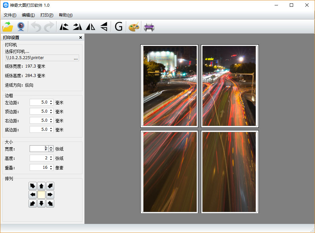Click the grayscale G icon
This screenshot has width=315, height=233.
[x=118, y=27]
